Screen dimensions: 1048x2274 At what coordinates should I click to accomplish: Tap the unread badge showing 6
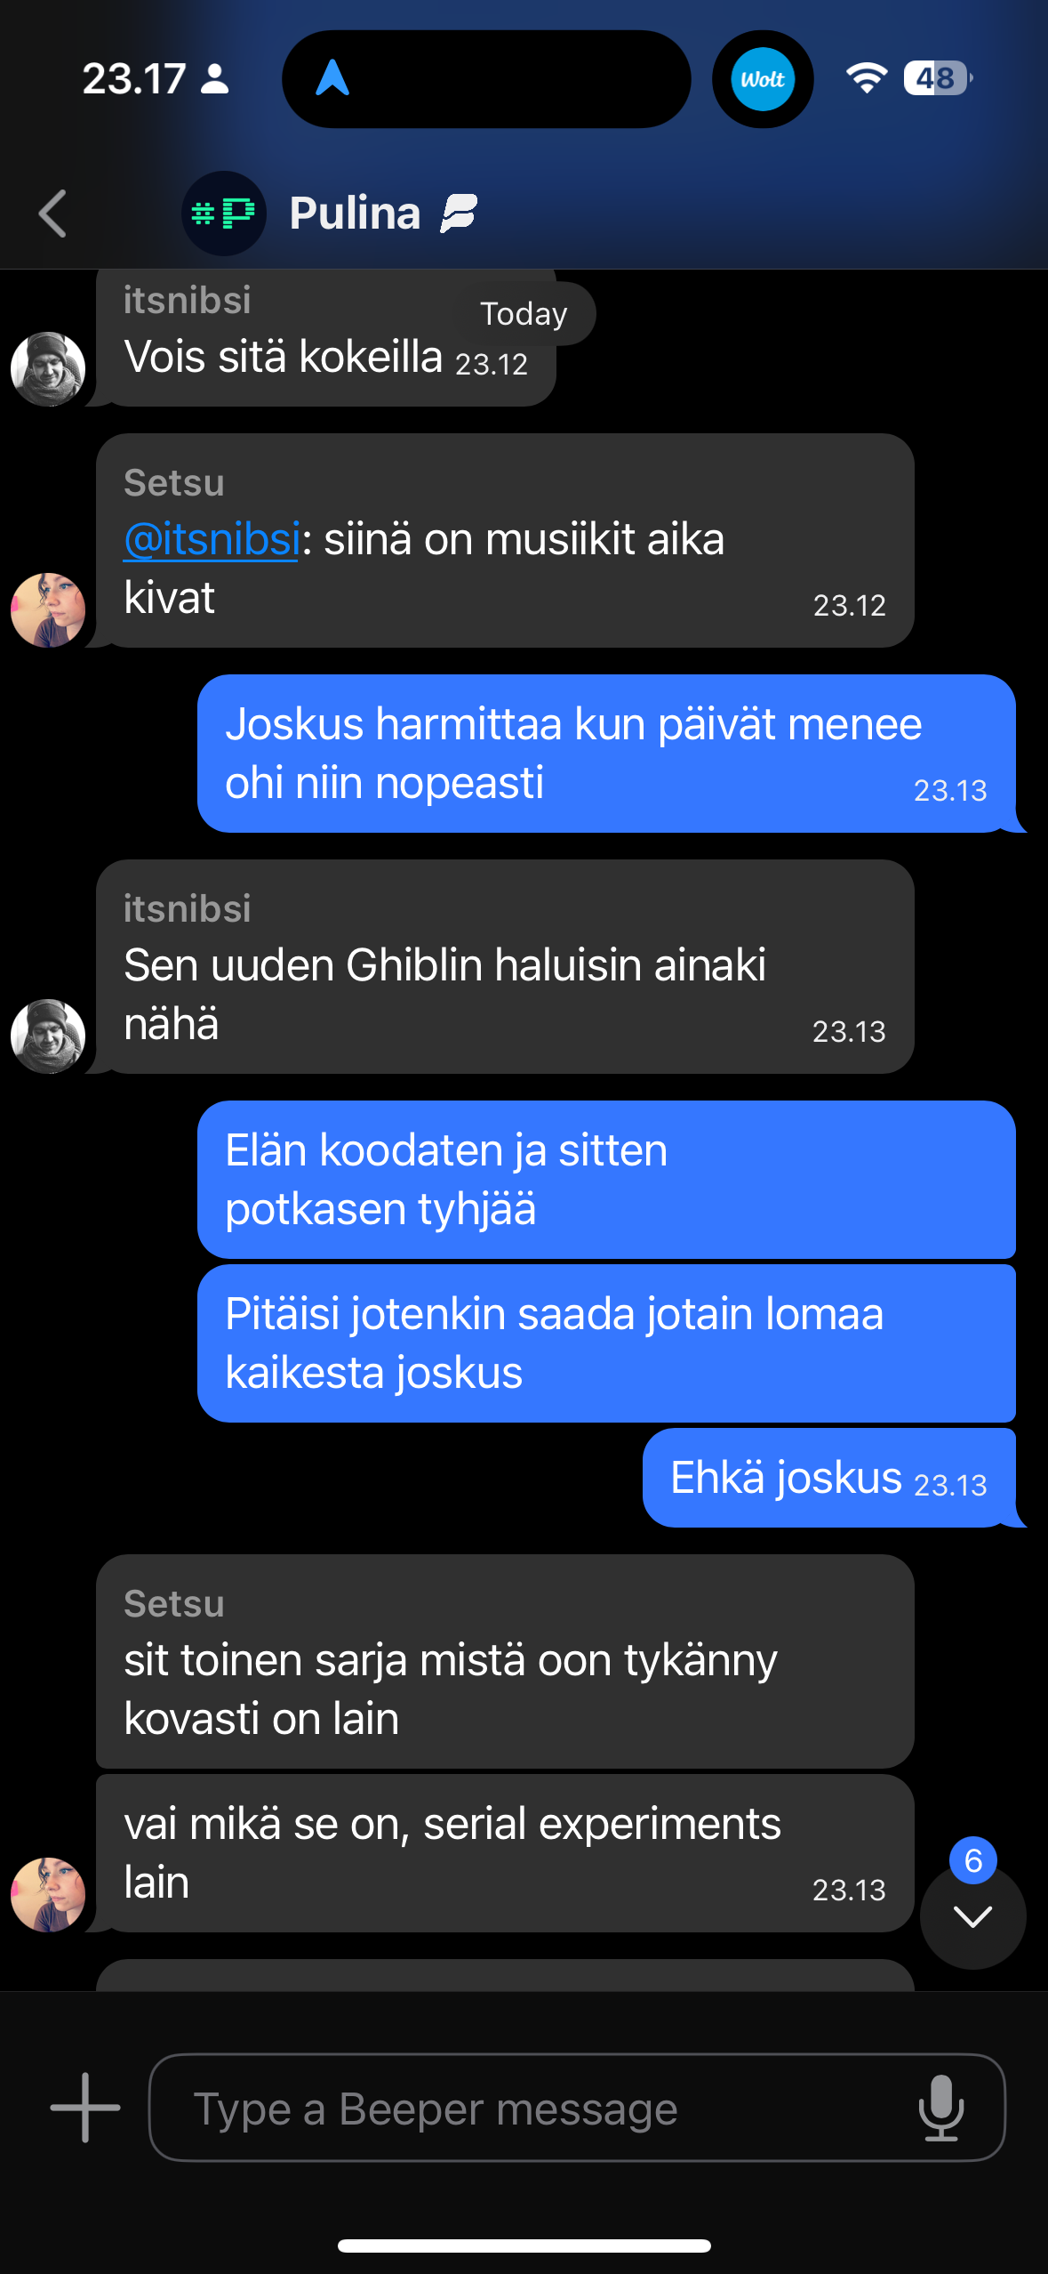pos(973,1859)
